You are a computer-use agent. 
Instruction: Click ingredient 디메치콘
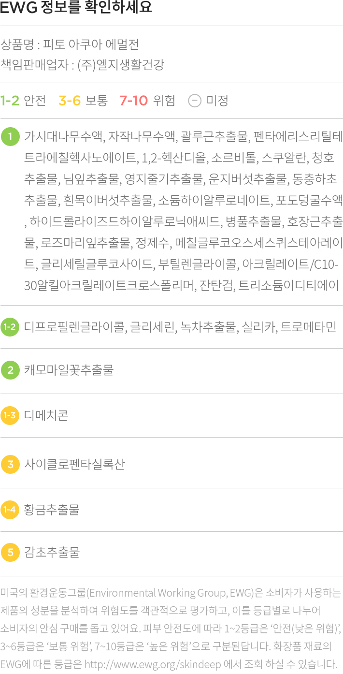tap(46, 415)
